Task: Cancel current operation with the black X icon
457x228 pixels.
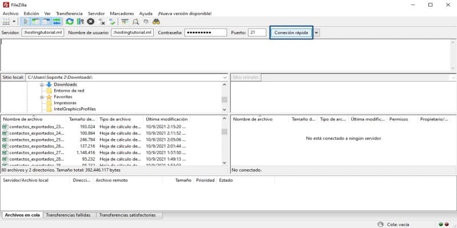Action: 91,22
